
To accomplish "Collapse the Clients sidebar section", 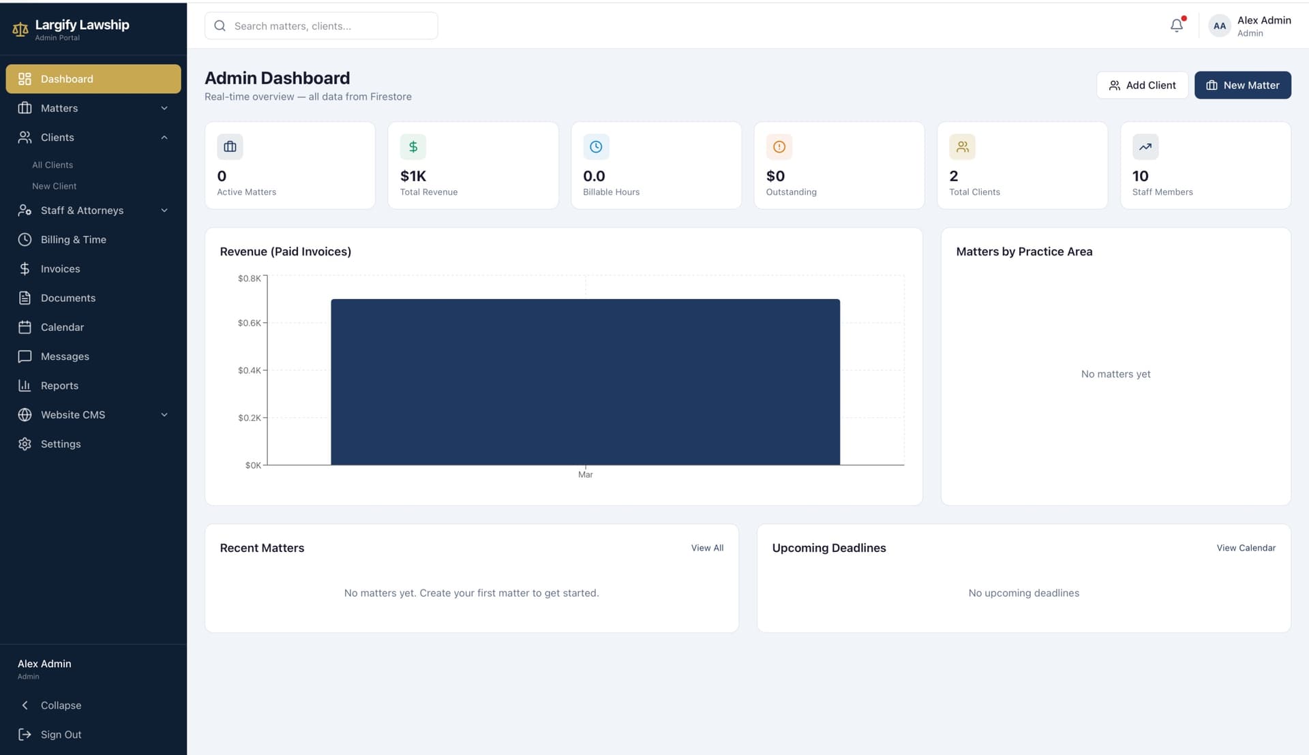I will coord(164,137).
